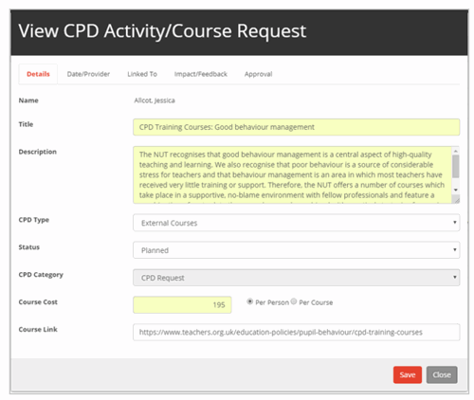The image size is (474, 400).
Task: Go to the Impact/Feedback tab
Action: 201,74
